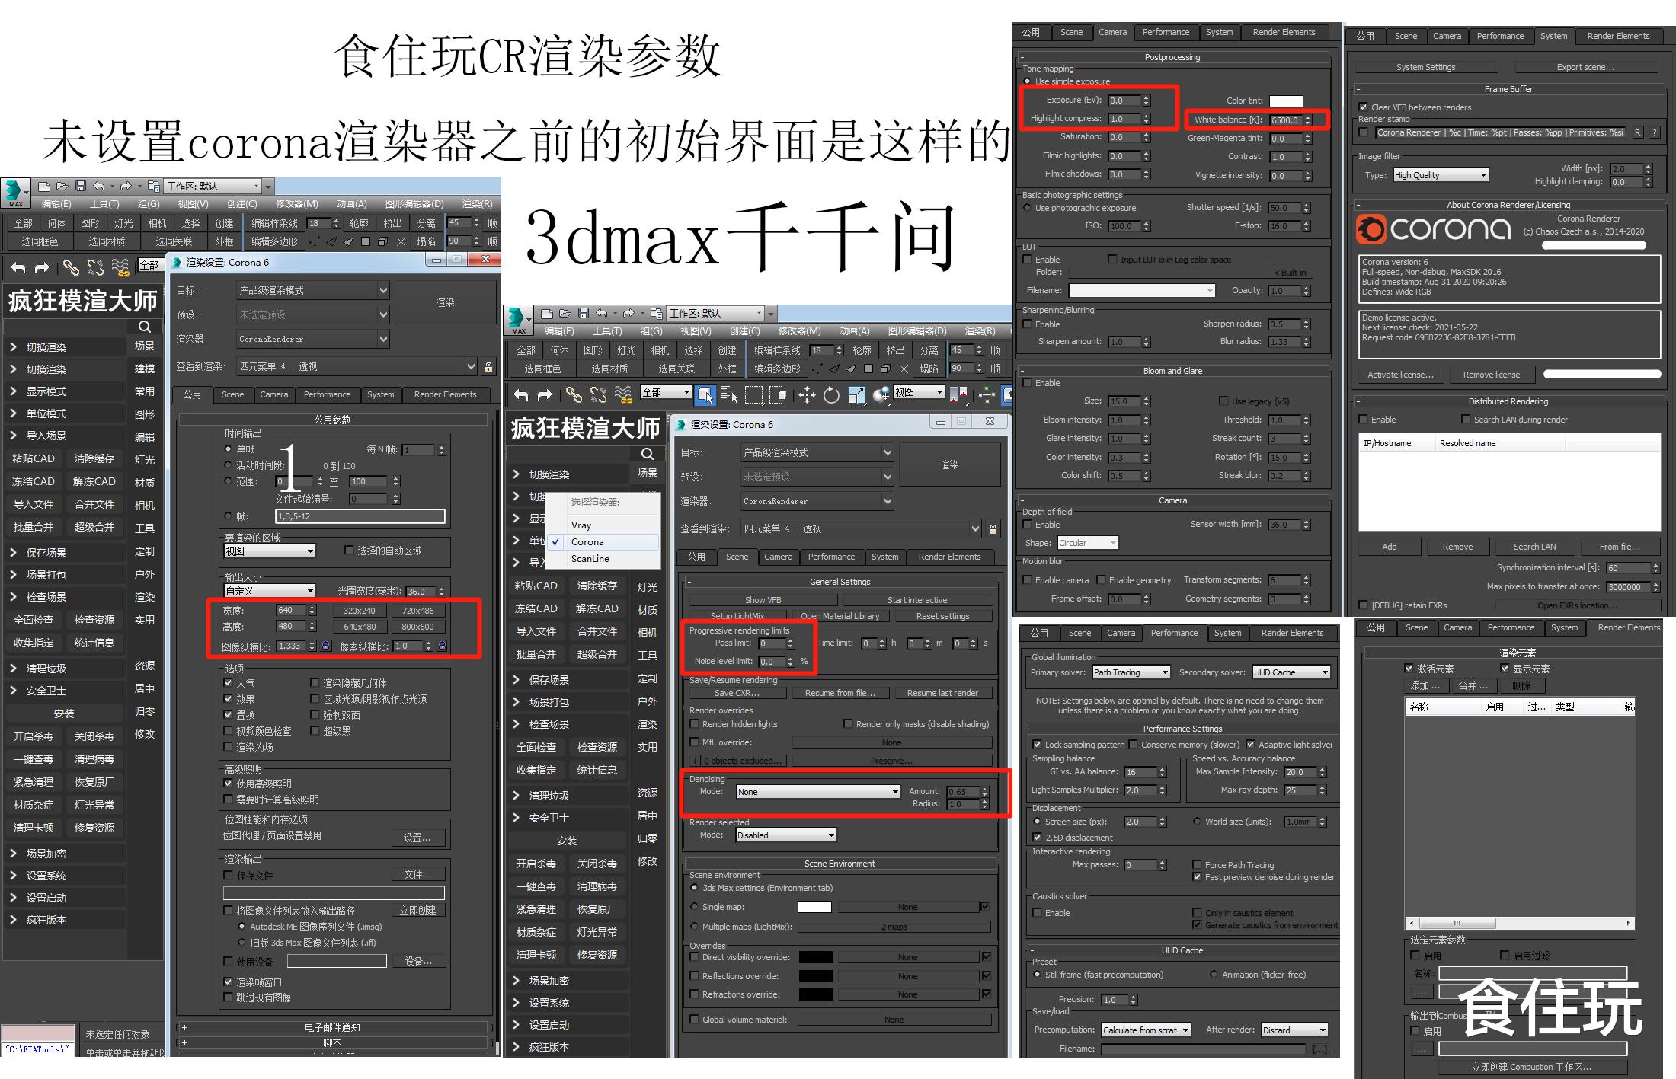Choose Vray in the 选择渲染器 popup

(x=581, y=525)
